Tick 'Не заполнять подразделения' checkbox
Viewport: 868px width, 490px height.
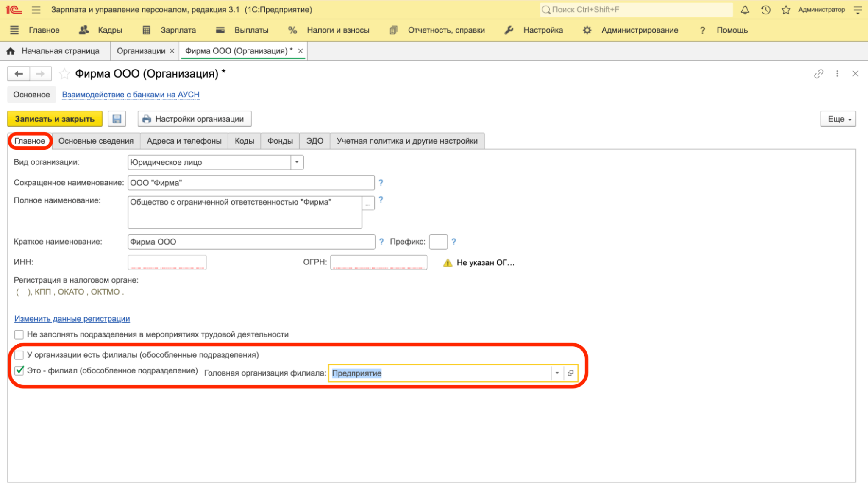(x=19, y=334)
